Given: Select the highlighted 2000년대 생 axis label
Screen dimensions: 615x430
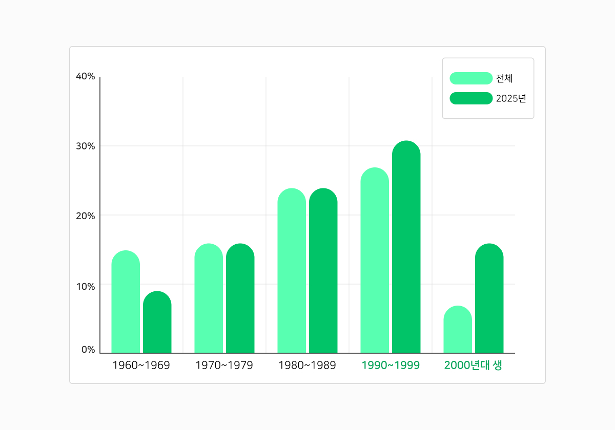Looking at the screenshot, I should tap(473, 365).
